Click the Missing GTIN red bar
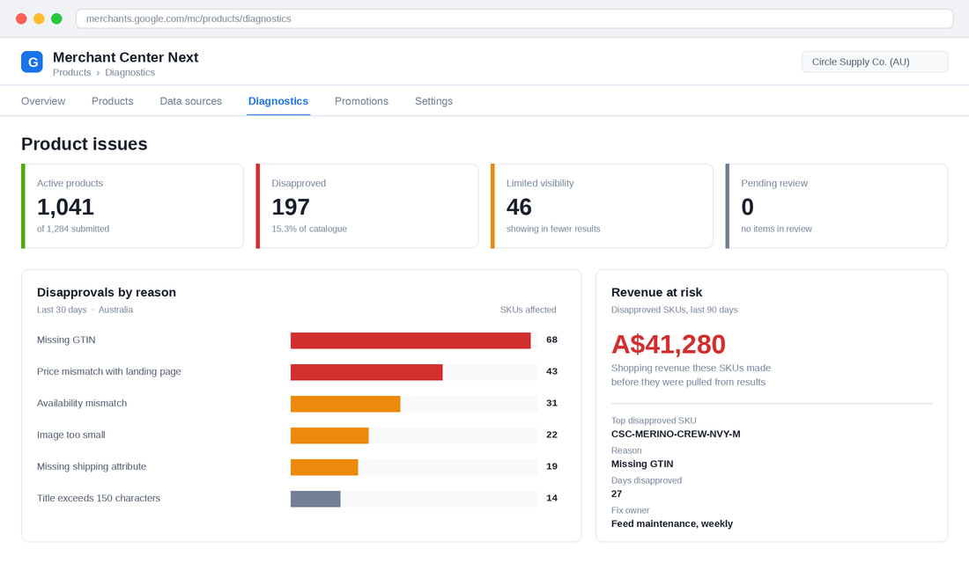 click(x=411, y=340)
